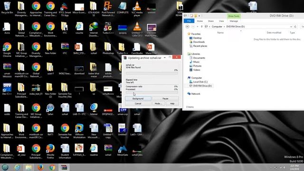Open the Recycle Bin desktop icon
Viewport: 304px width, 171px height.
point(7,8)
